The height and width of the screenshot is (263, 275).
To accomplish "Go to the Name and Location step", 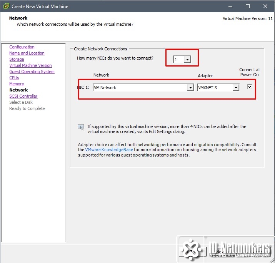I will point(27,53).
